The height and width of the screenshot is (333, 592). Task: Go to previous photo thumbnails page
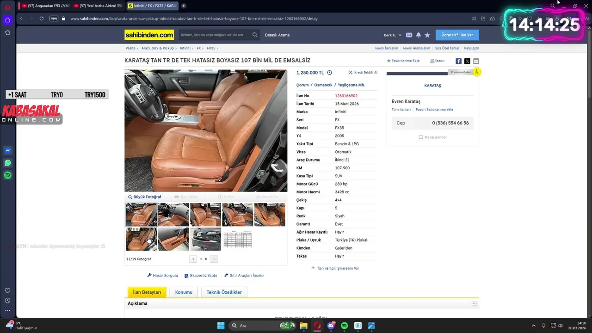click(193, 259)
